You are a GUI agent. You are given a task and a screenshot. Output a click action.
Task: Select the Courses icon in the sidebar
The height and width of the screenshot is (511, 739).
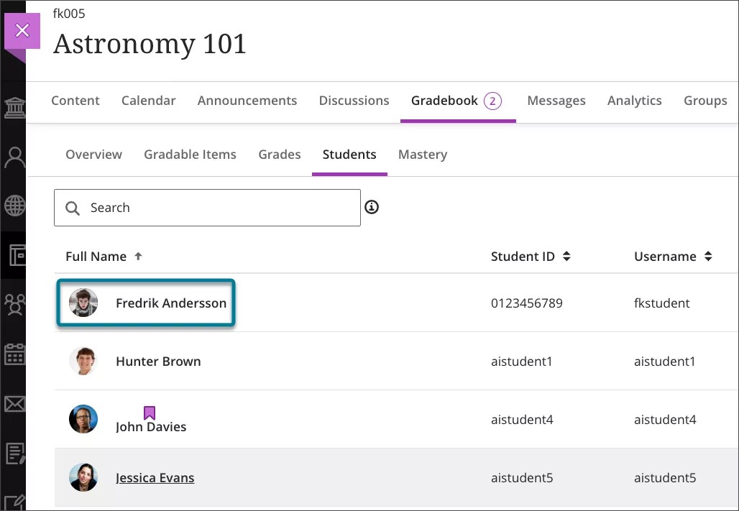tap(14, 255)
